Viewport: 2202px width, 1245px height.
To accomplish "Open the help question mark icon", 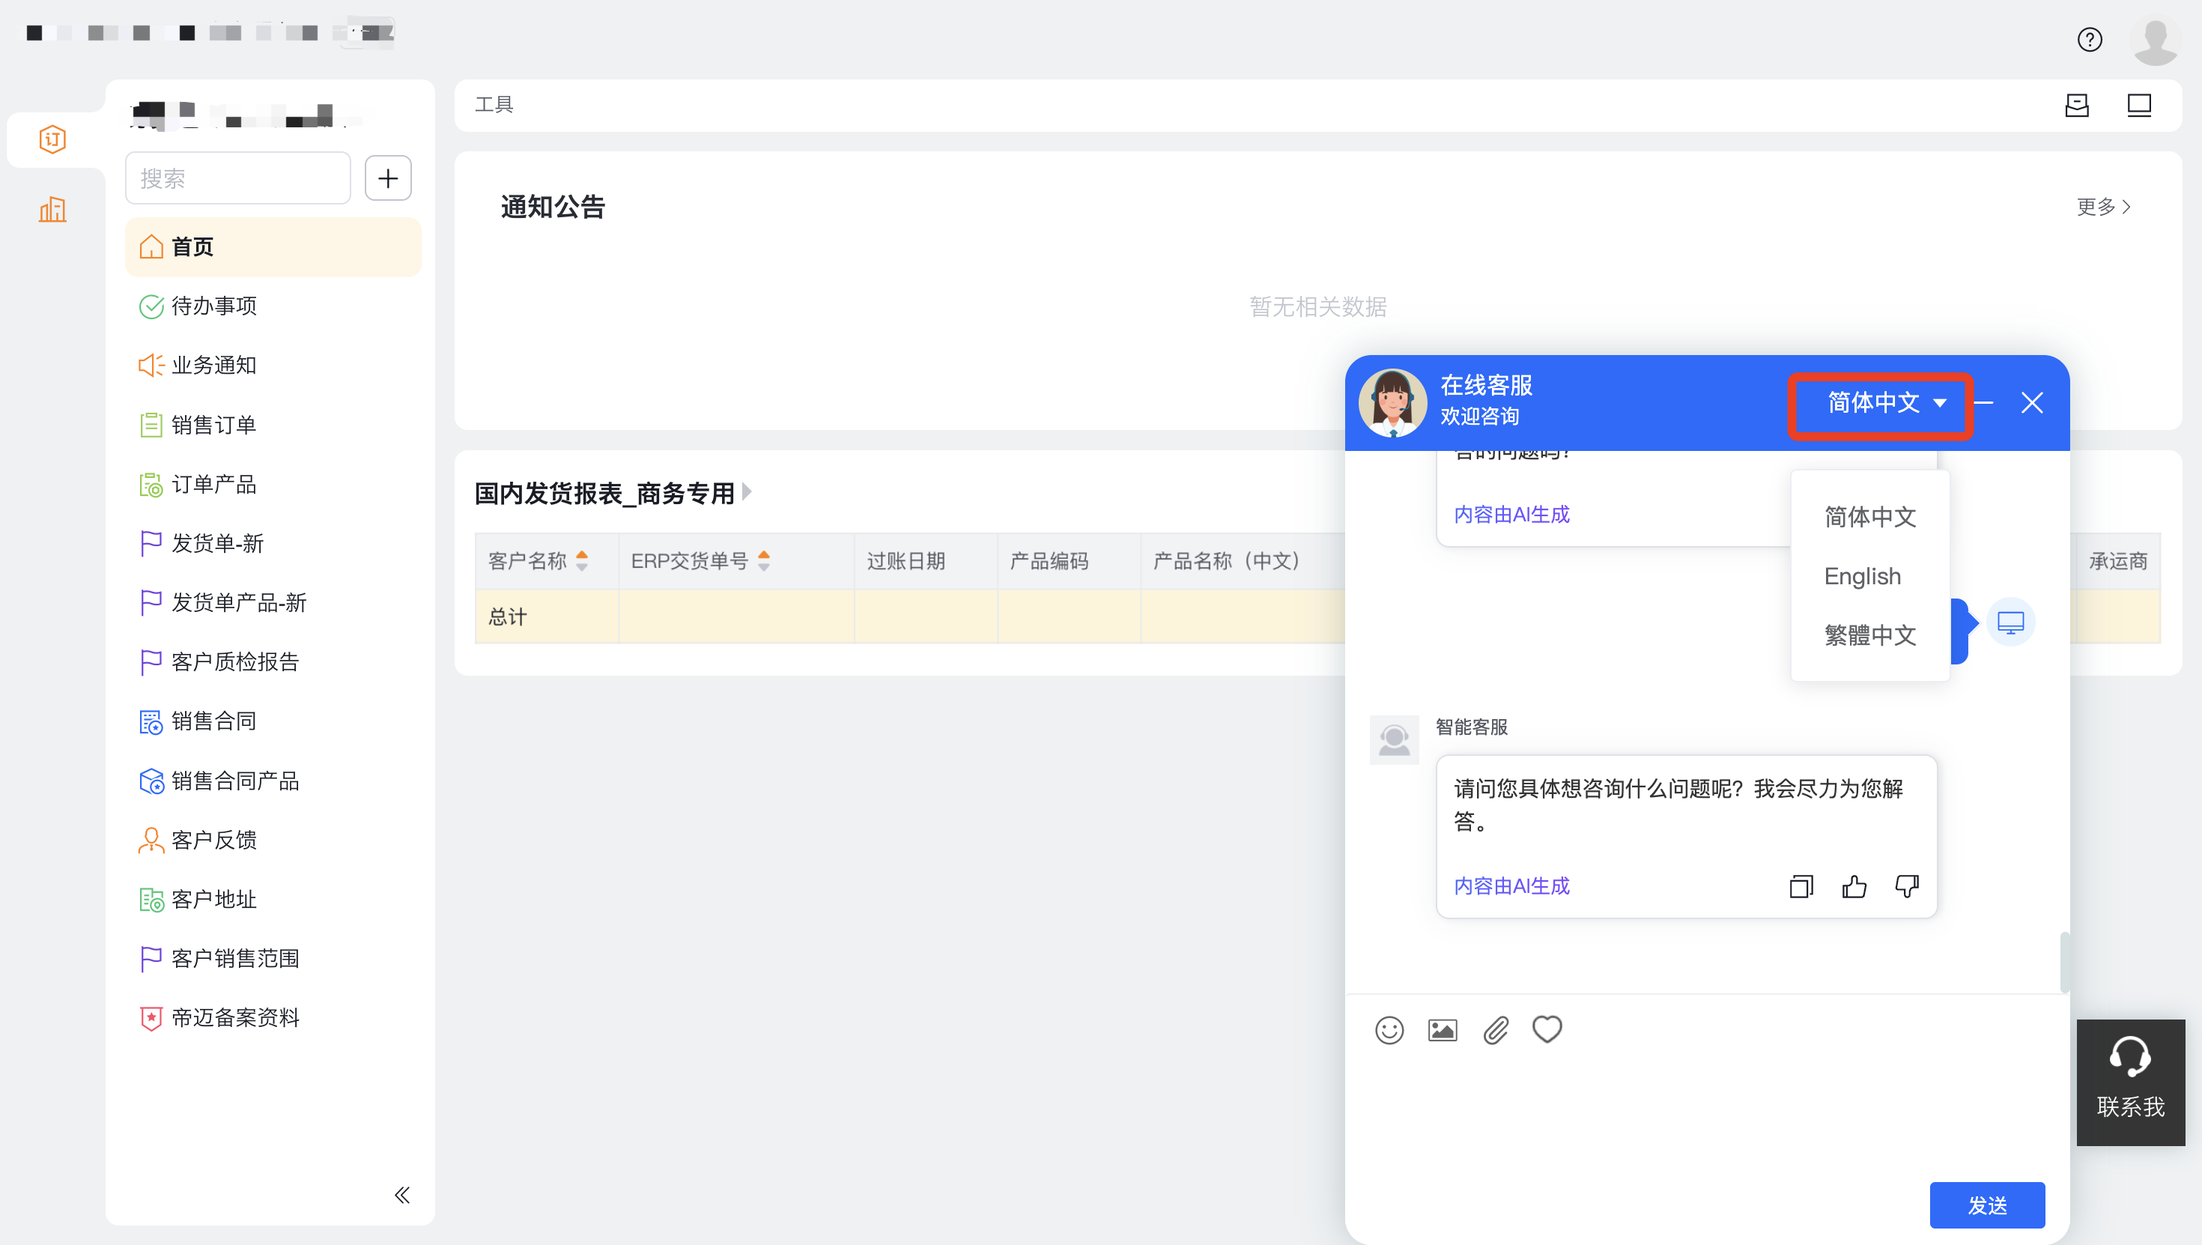I will 2089,40.
